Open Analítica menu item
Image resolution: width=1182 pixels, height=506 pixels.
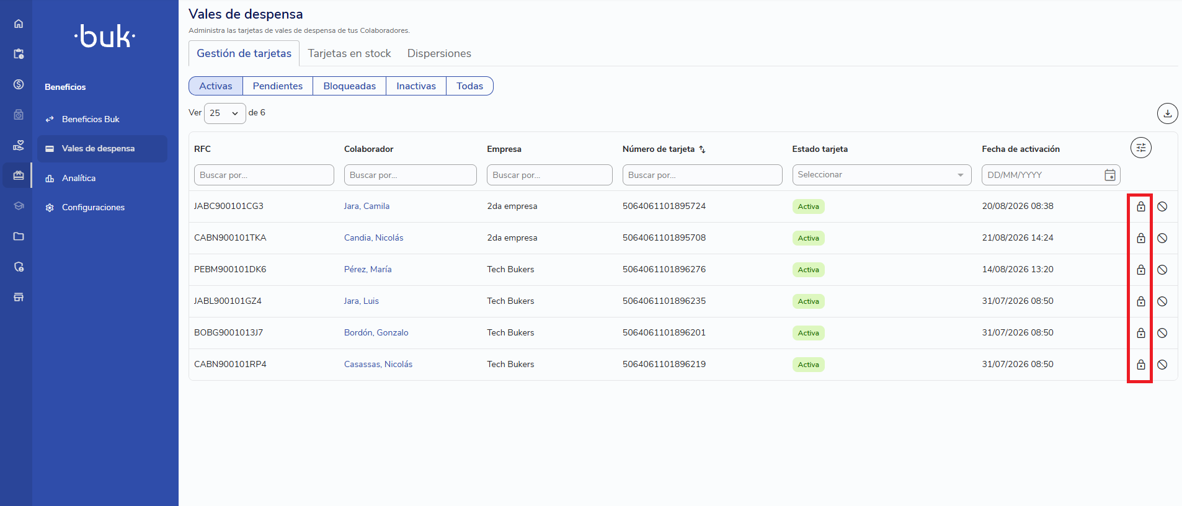[102, 178]
